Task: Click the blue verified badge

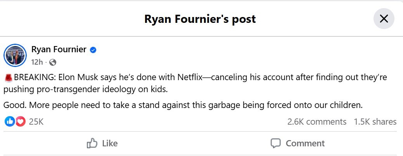Action: tap(93, 50)
